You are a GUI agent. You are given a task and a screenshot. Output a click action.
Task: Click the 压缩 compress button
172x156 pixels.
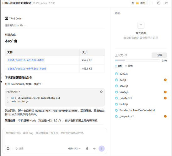pyautogui.click(x=159, y=55)
